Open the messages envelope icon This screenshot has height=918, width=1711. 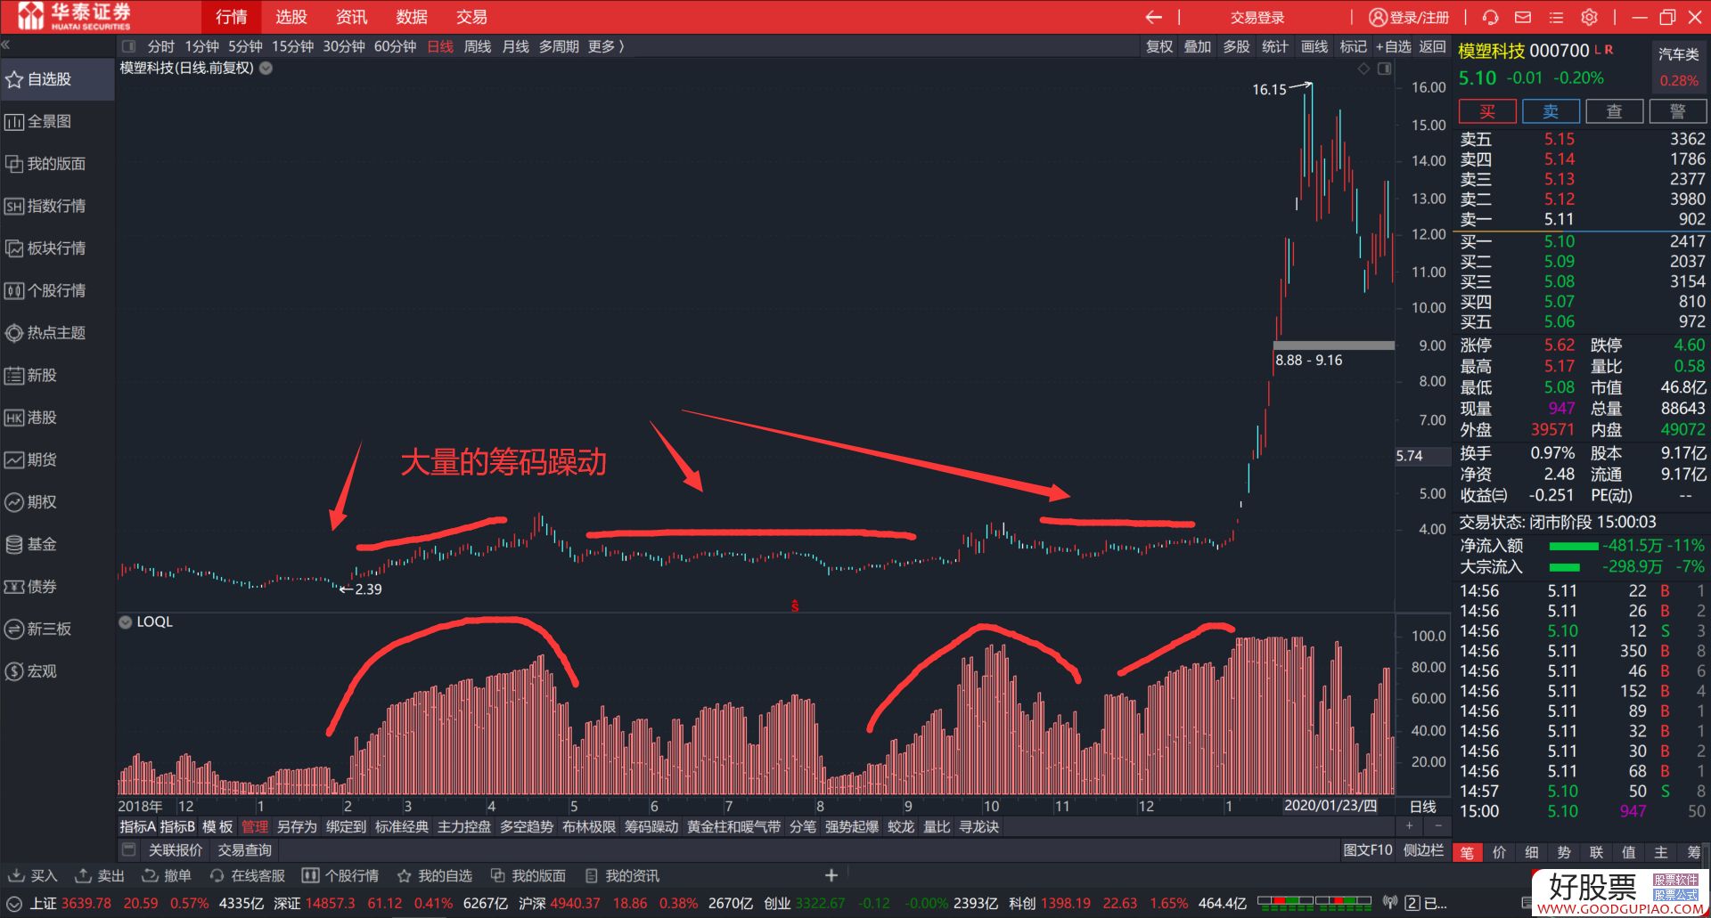pos(1523,17)
